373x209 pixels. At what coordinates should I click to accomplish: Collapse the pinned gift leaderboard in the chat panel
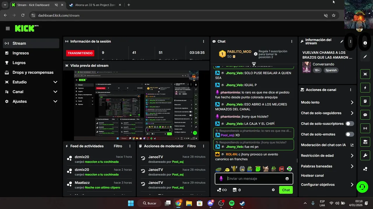coord(254,64)
